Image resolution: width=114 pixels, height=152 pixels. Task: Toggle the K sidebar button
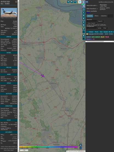(84, 18)
